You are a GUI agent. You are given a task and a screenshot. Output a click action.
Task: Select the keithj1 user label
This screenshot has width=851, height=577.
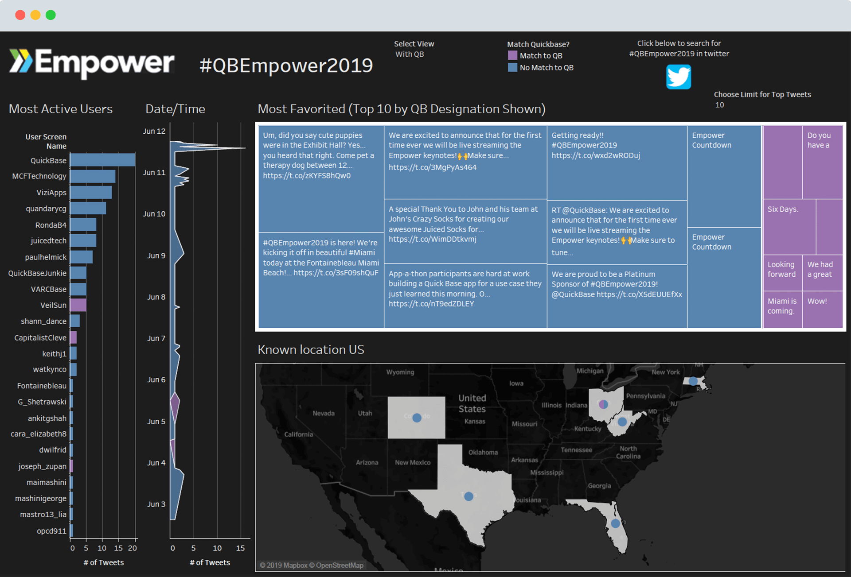point(54,353)
